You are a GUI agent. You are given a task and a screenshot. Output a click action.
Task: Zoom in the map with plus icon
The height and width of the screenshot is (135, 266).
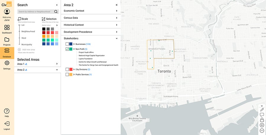click(x=262, y=125)
